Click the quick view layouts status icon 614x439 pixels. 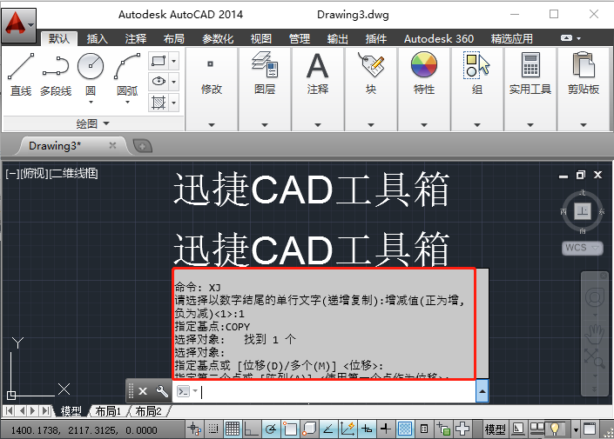click(518, 429)
